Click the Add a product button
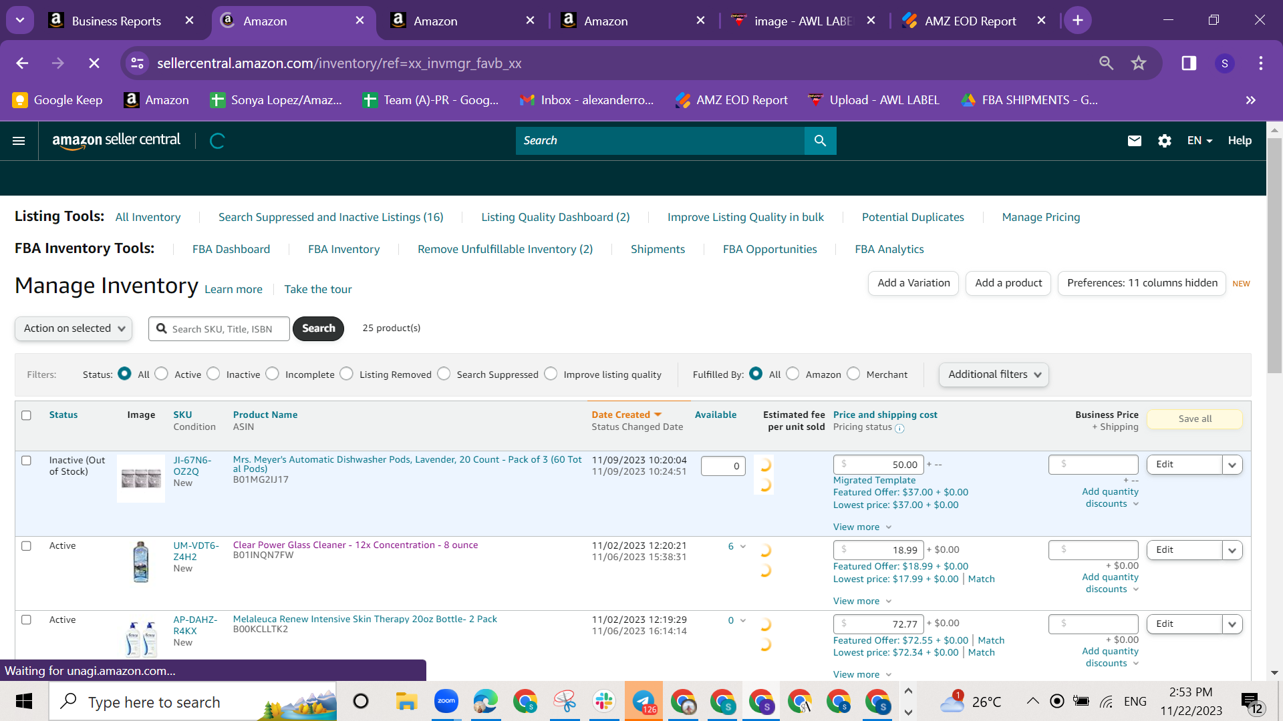 (x=1008, y=283)
